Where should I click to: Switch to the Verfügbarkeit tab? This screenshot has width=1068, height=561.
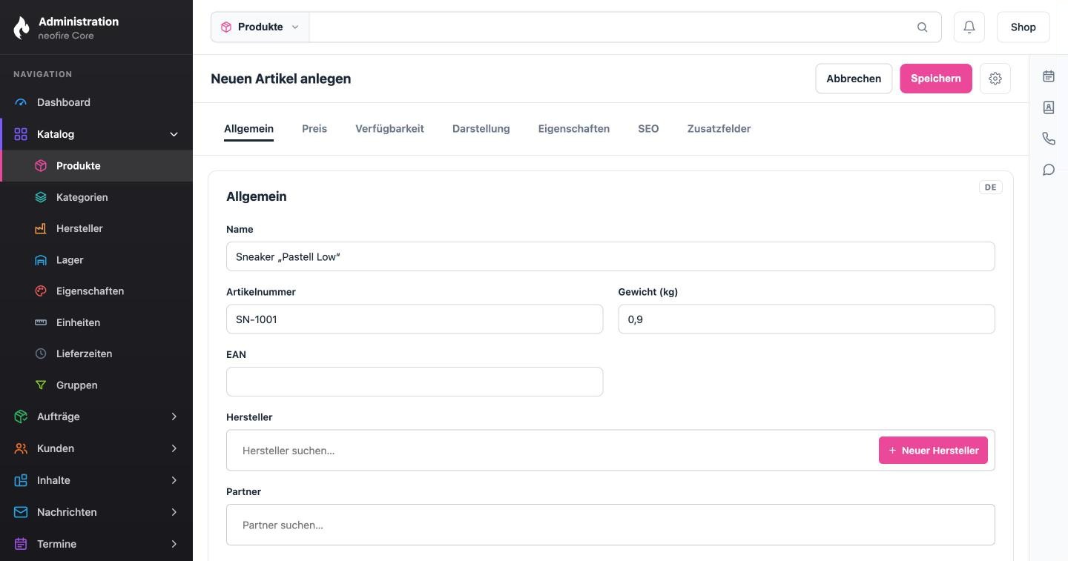(x=389, y=128)
